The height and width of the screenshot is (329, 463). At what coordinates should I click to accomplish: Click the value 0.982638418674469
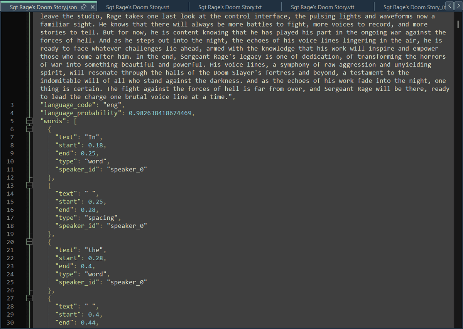coord(160,113)
